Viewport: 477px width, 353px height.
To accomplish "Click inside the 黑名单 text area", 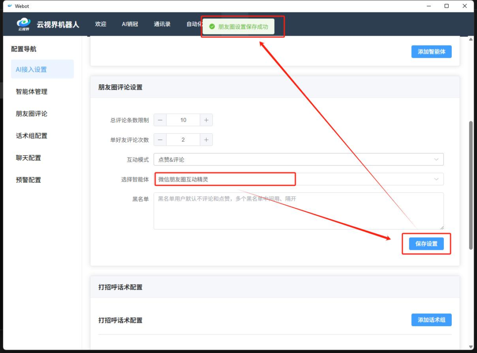I will pos(299,211).
